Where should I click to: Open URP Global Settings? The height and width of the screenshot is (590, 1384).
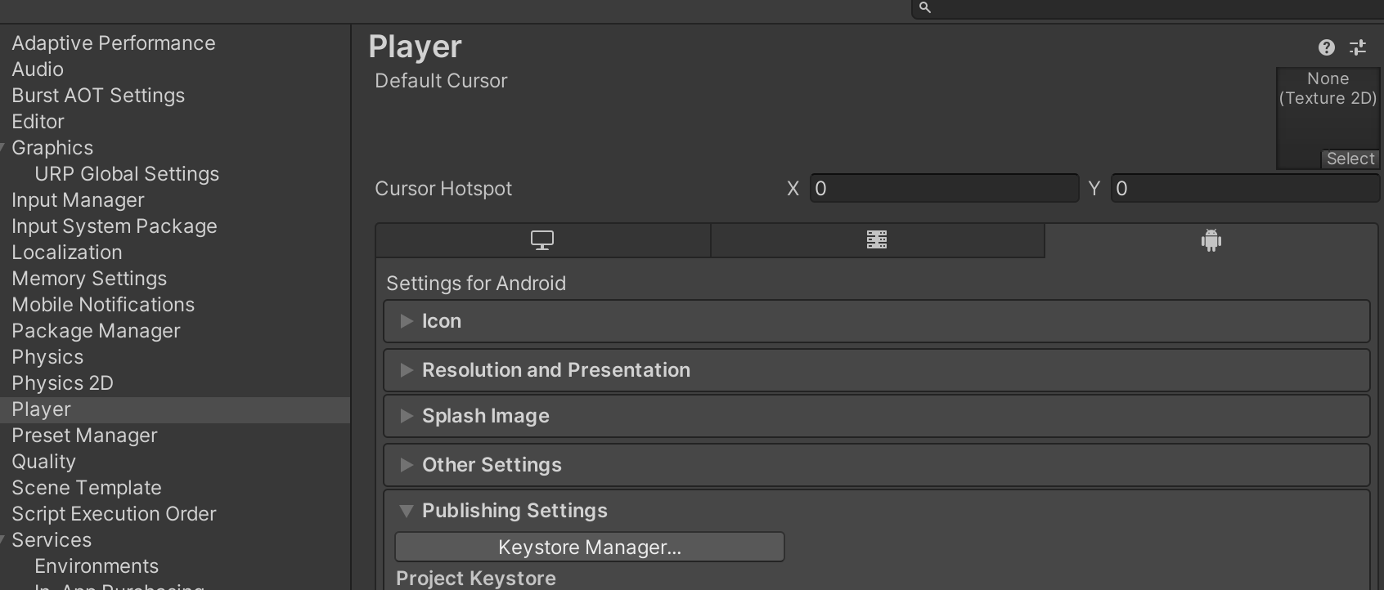pyautogui.click(x=127, y=174)
